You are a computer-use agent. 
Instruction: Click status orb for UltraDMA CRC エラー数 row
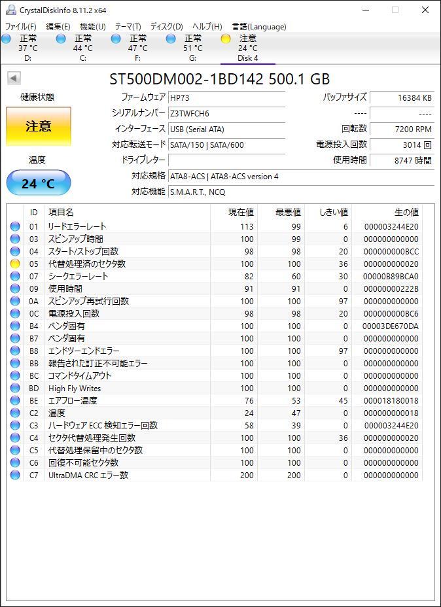[x=15, y=475]
